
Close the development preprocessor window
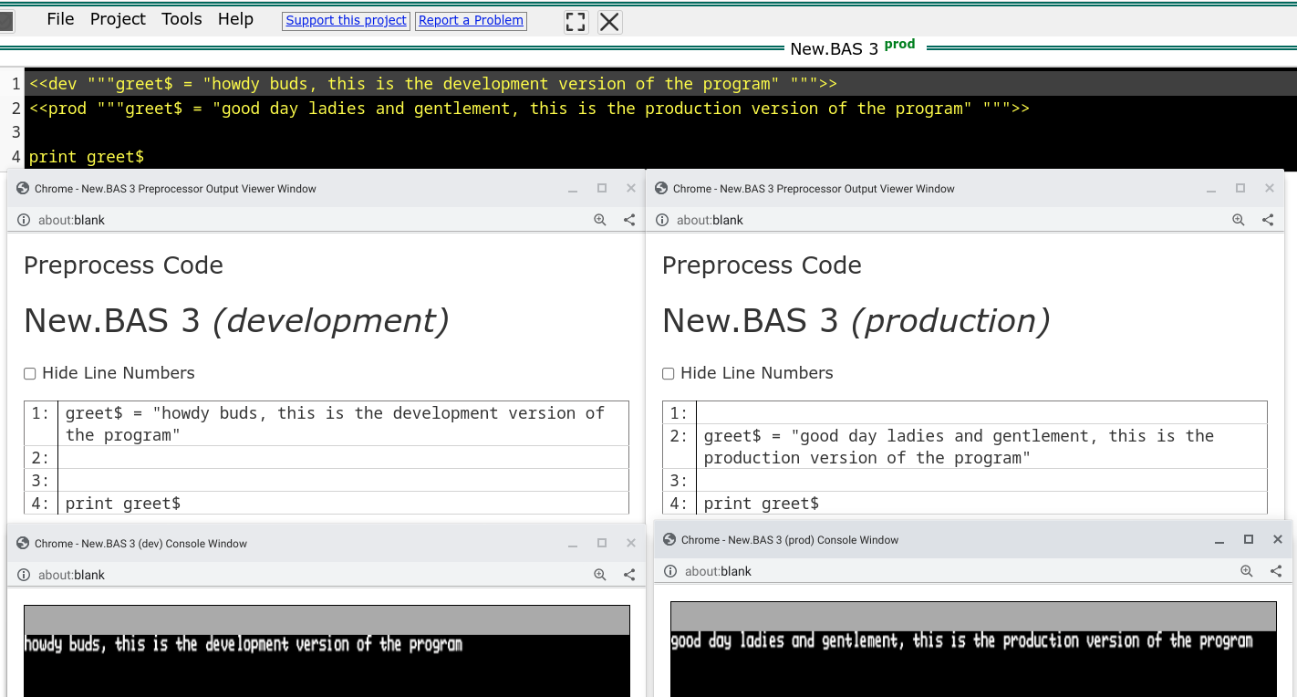click(631, 188)
